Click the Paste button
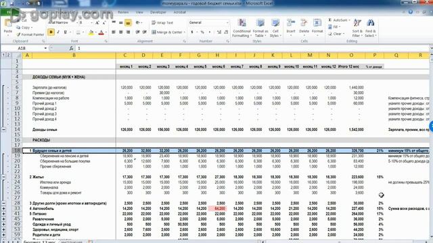 7,28
